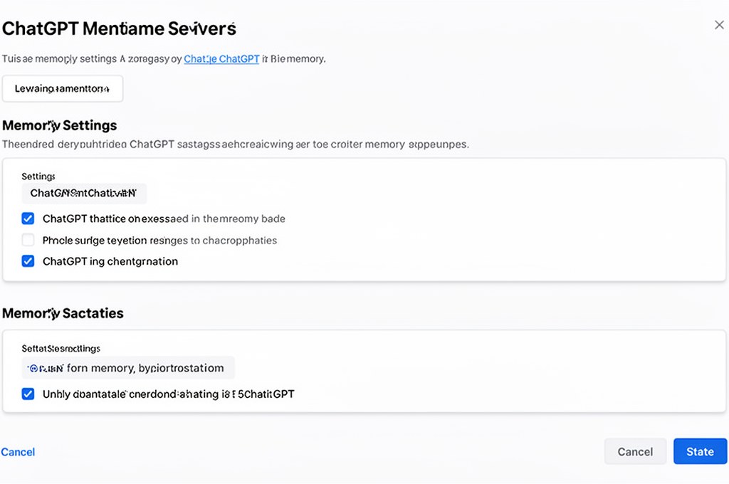Toggle the 'ChatGPT ing chentgrnation' checkbox

(28, 261)
